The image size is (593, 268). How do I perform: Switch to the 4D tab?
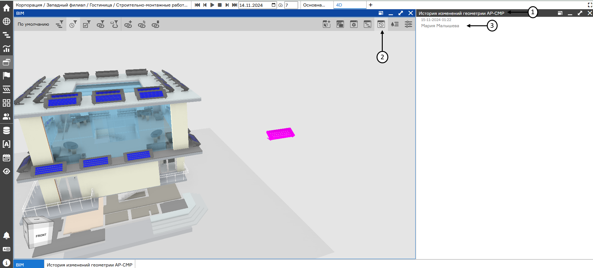[x=350, y=5]
